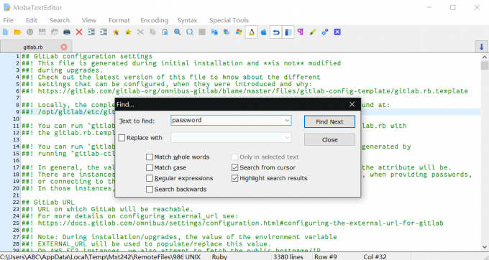
Task: Convert to Windows format using Windows logo icon
Action: click(239, 32)
